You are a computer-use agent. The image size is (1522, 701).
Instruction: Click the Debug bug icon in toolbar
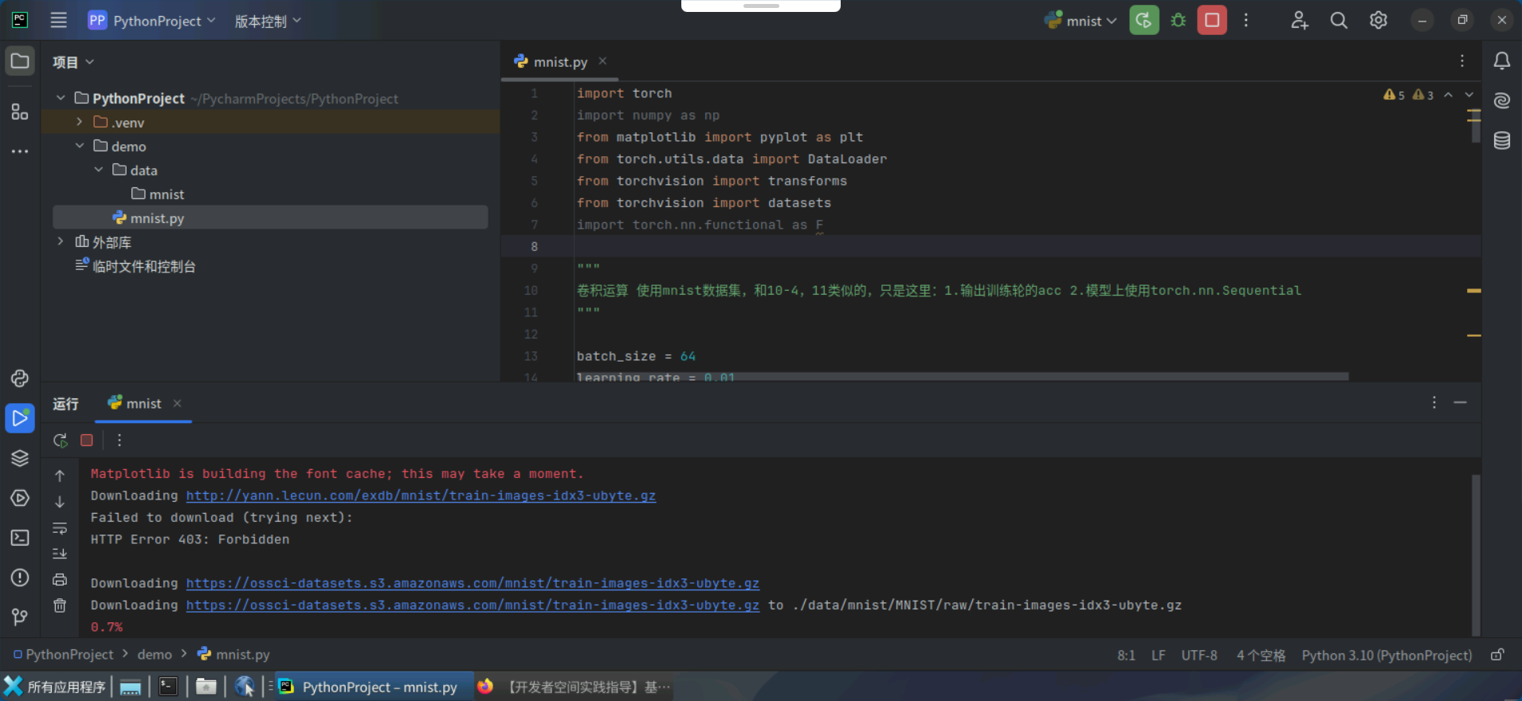pos(1178,21)
